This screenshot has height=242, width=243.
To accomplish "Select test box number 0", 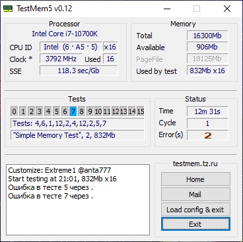I will pyautogui.click(x=14, y=111).
